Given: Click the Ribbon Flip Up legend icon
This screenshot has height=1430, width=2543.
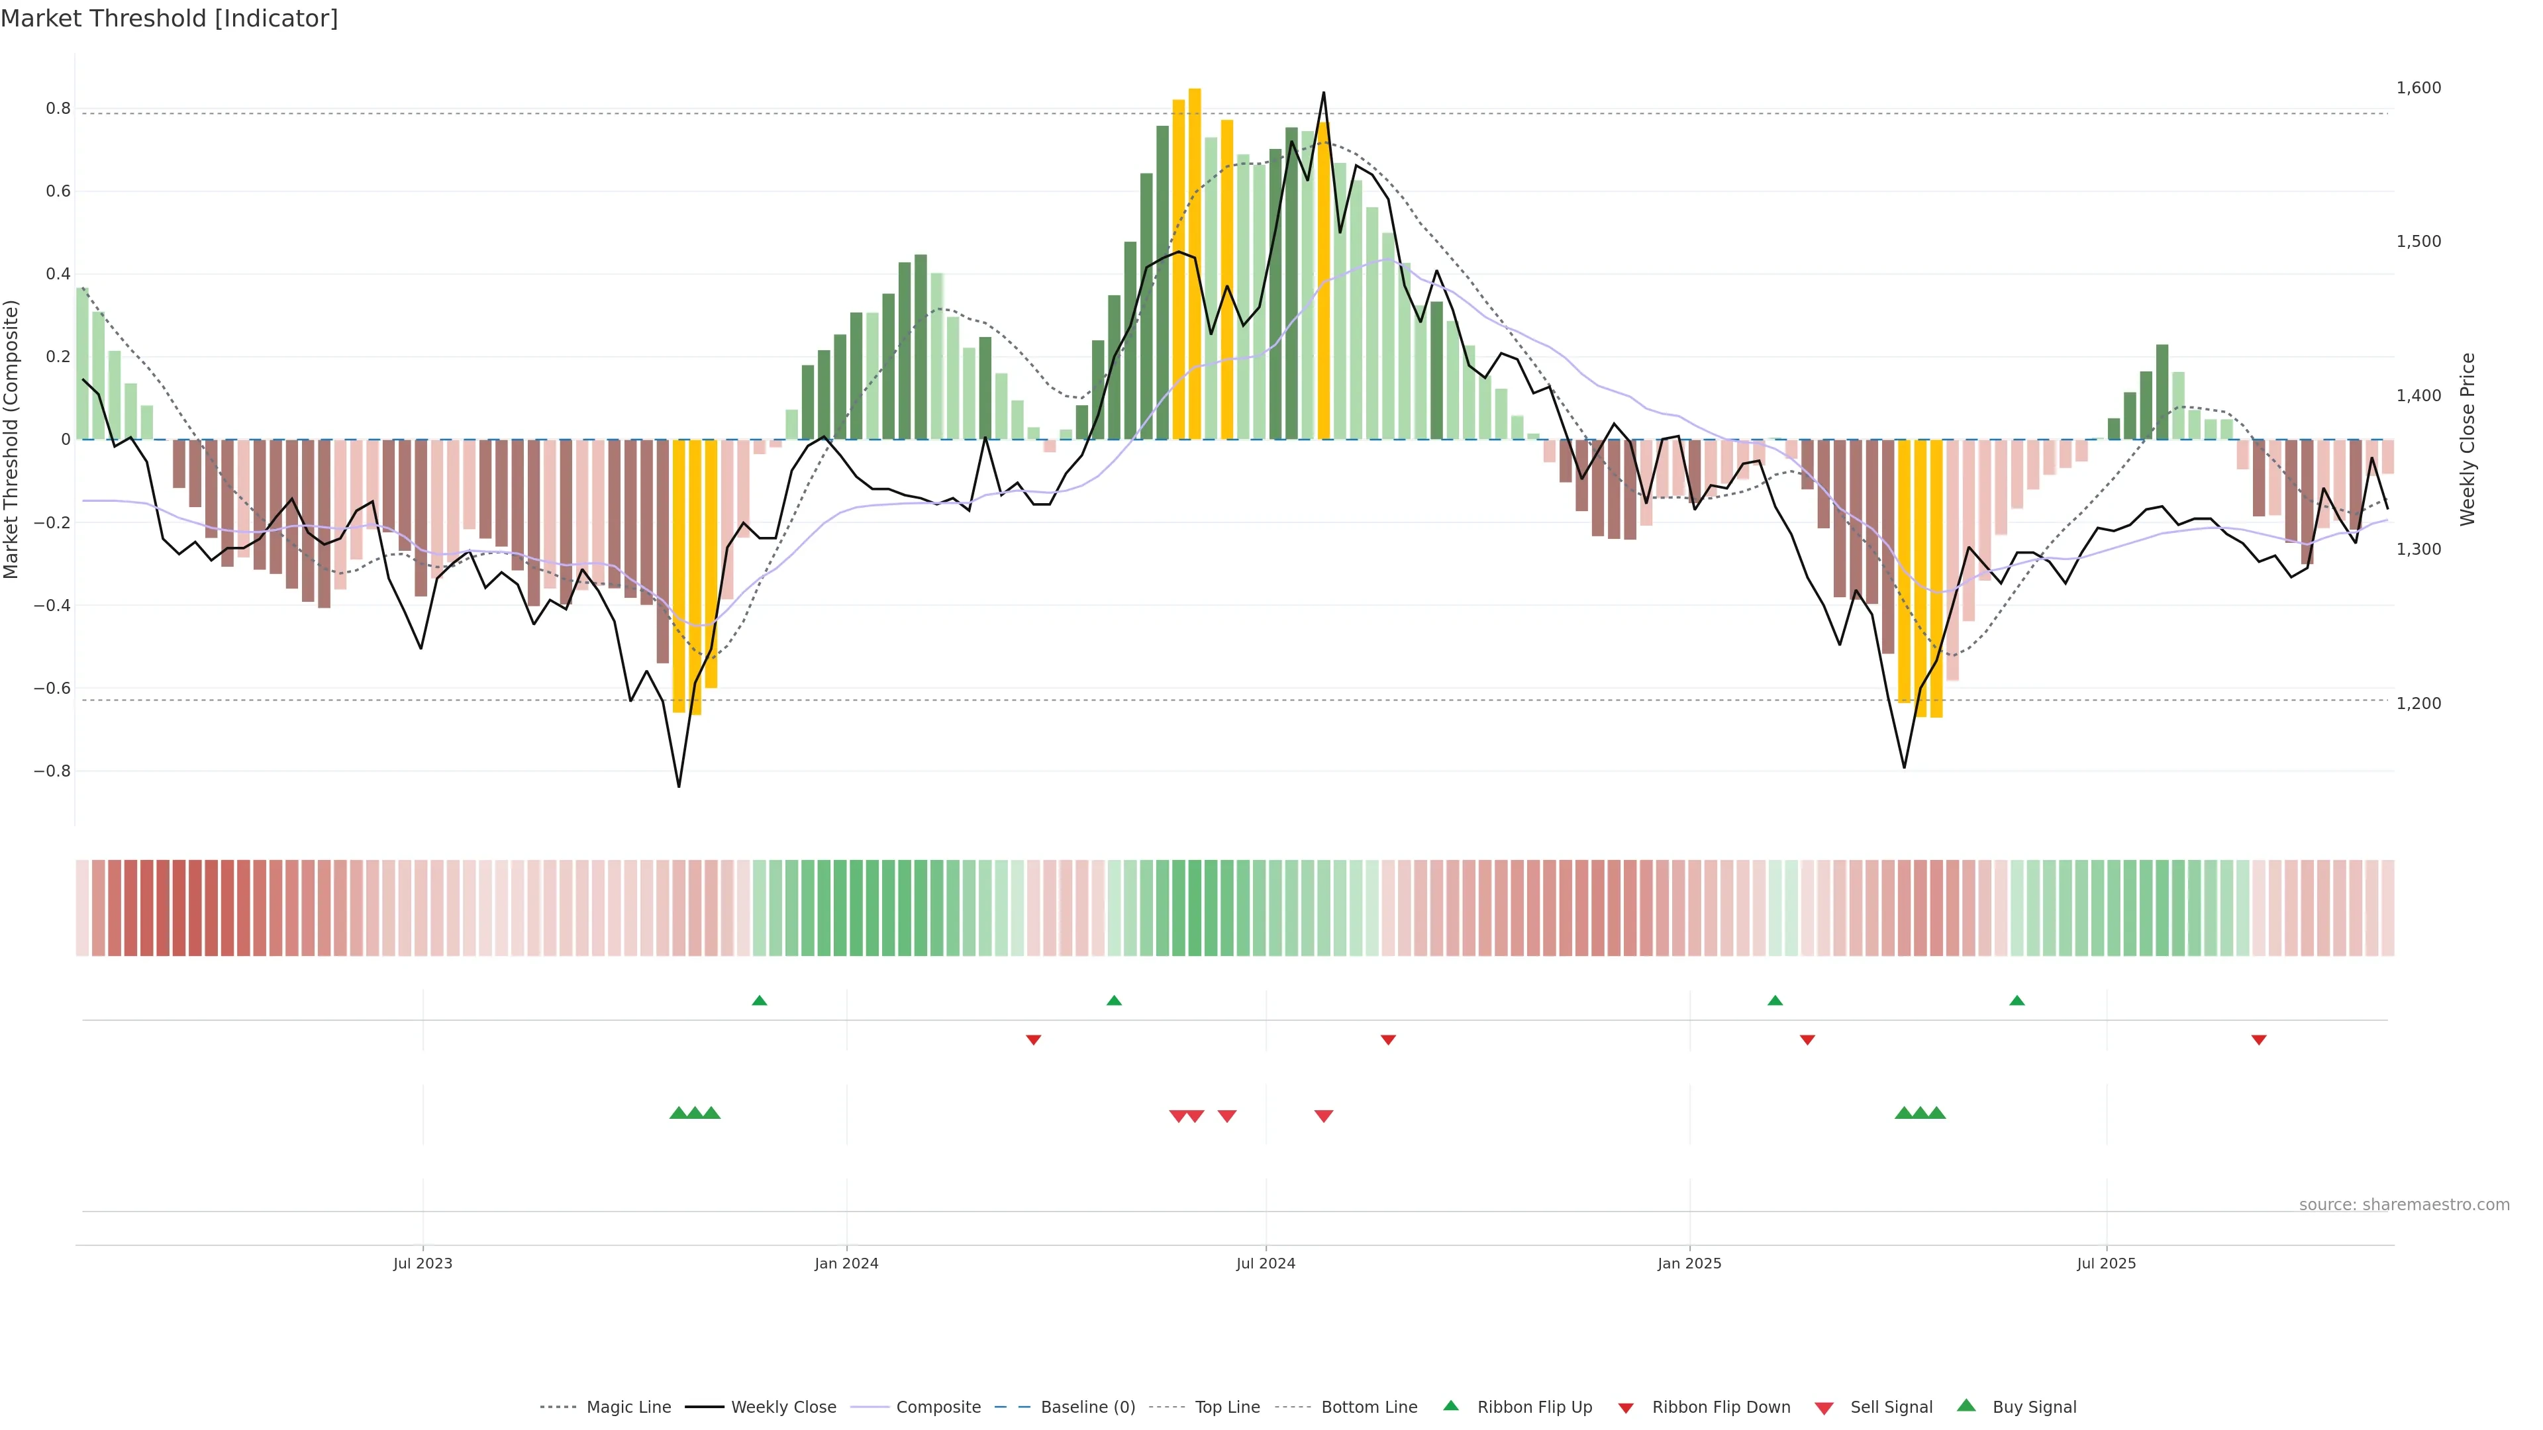Looking at the screenshot, I should pos(1451,1406).
